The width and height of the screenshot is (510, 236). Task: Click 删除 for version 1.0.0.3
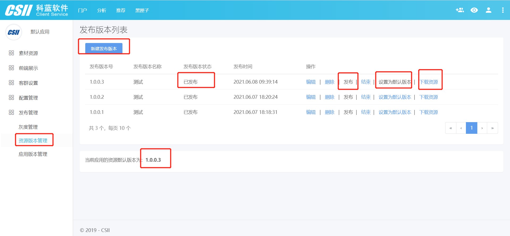pos(330,82)
